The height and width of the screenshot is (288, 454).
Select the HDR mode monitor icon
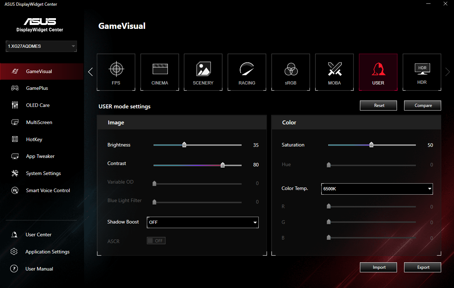(x=422, y=69)
